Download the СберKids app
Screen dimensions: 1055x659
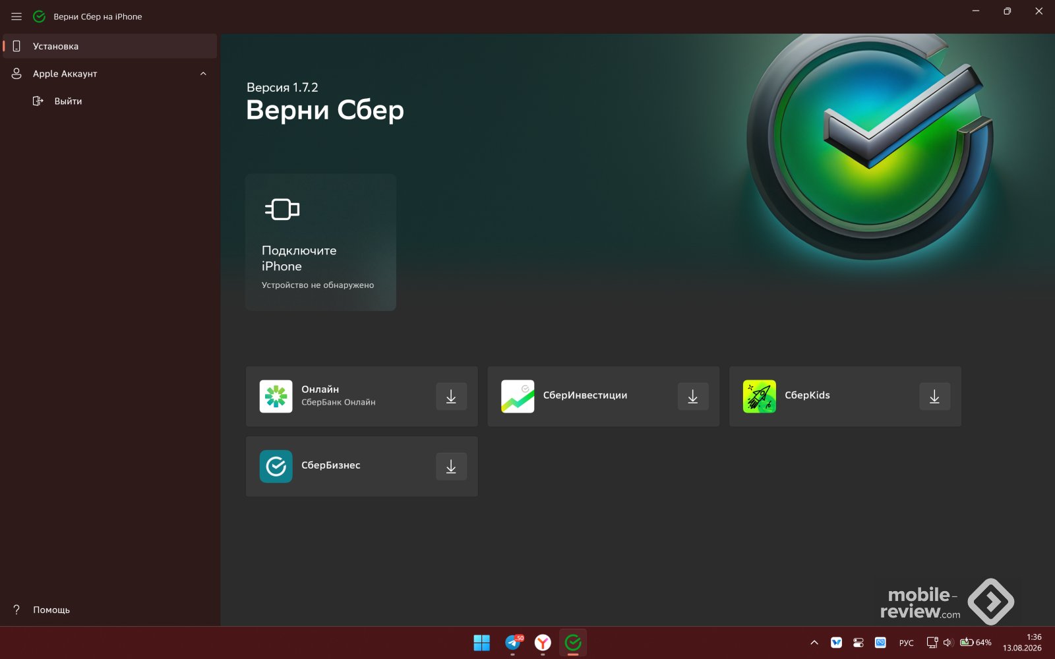coord(934,396)
